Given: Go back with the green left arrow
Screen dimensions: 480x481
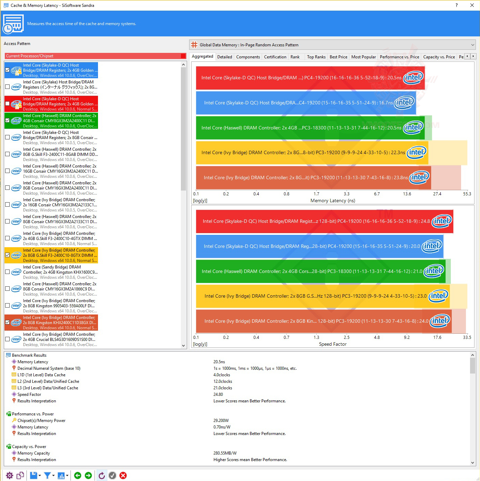Looking at the screenshot, I should (78, 475).
